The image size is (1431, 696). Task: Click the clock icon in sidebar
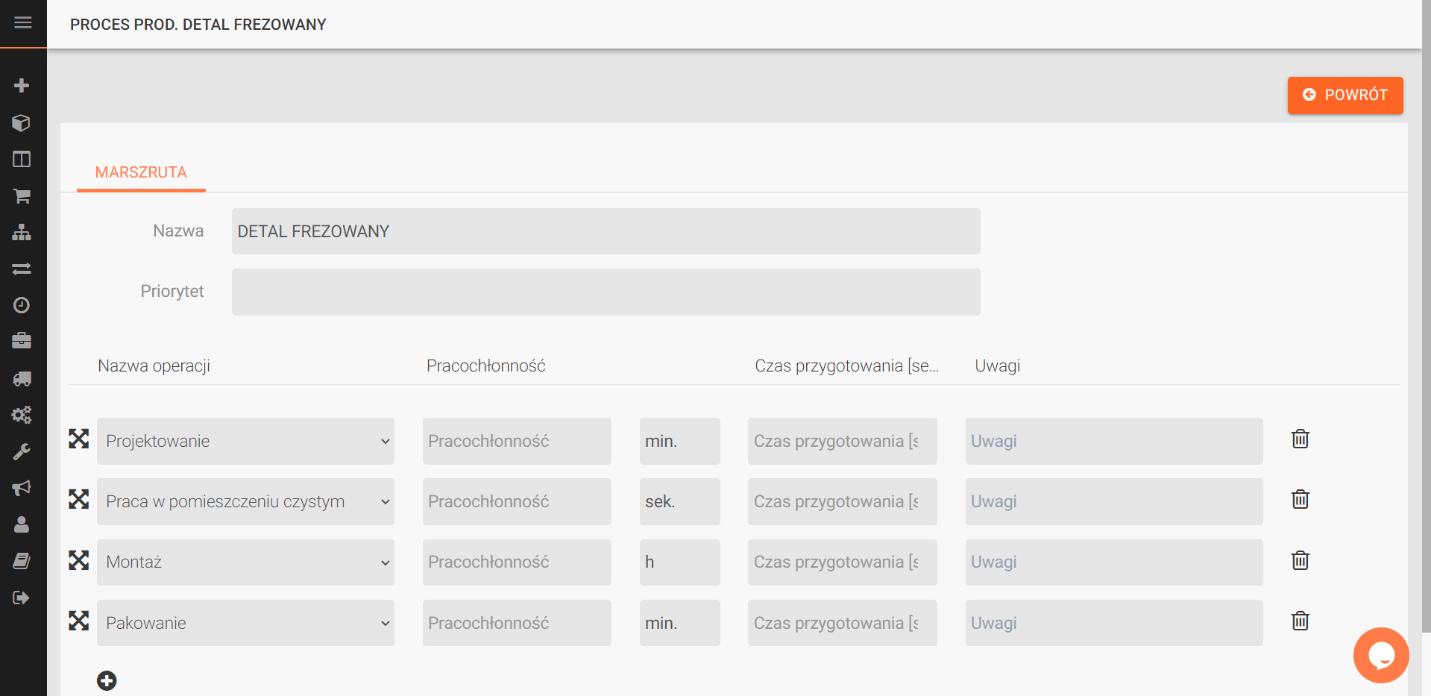point(22,305)
